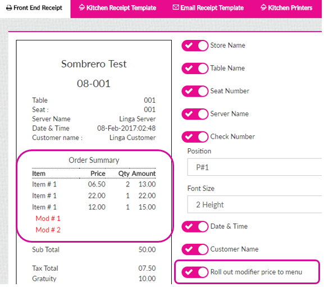
Task: Turn off the Seat Number switch
Action: [195, 91]
